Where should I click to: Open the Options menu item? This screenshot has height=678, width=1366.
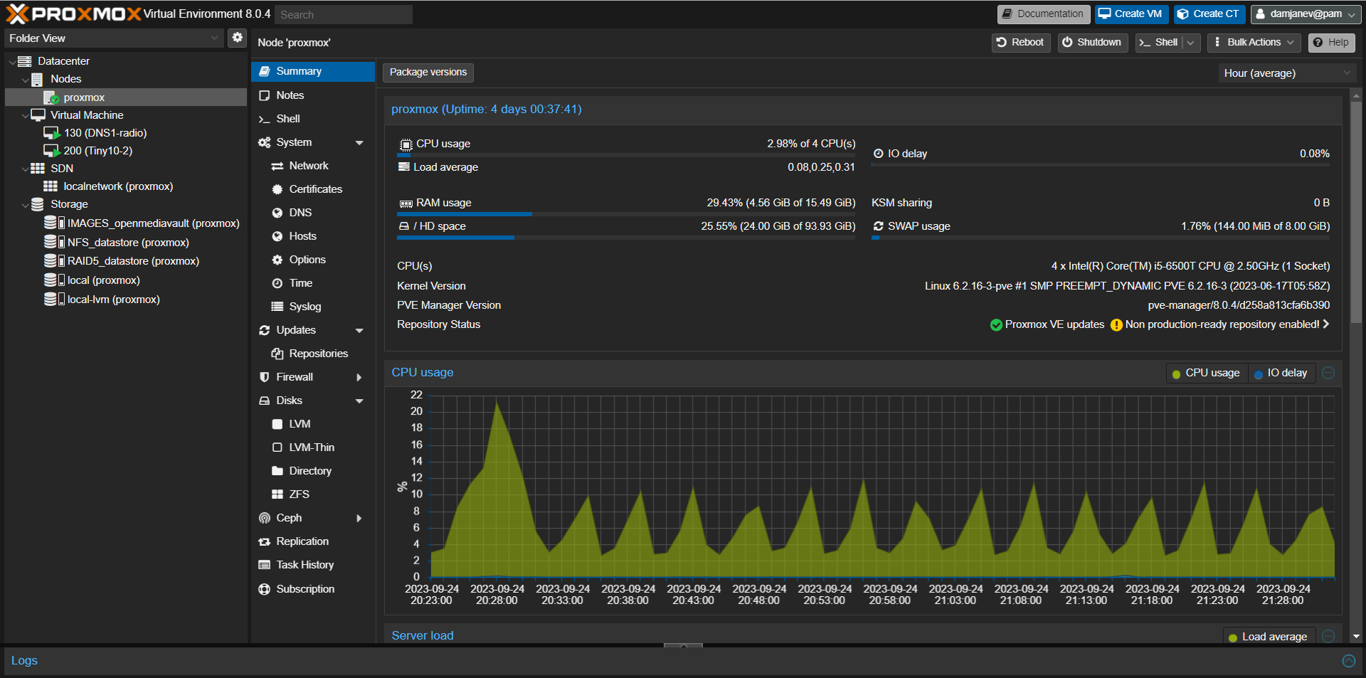[x=313, y=260]
